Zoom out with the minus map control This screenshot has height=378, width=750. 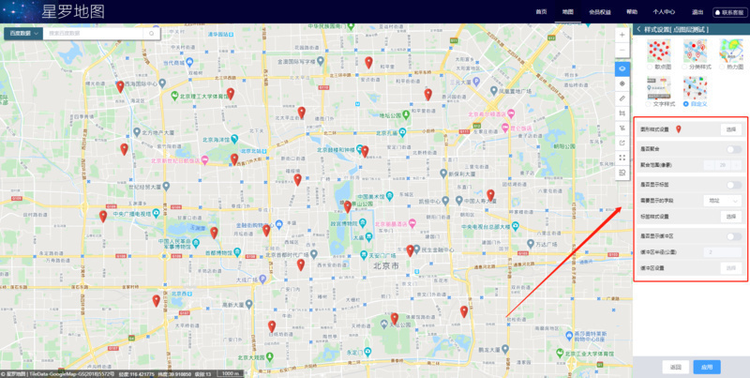(622, 50)
